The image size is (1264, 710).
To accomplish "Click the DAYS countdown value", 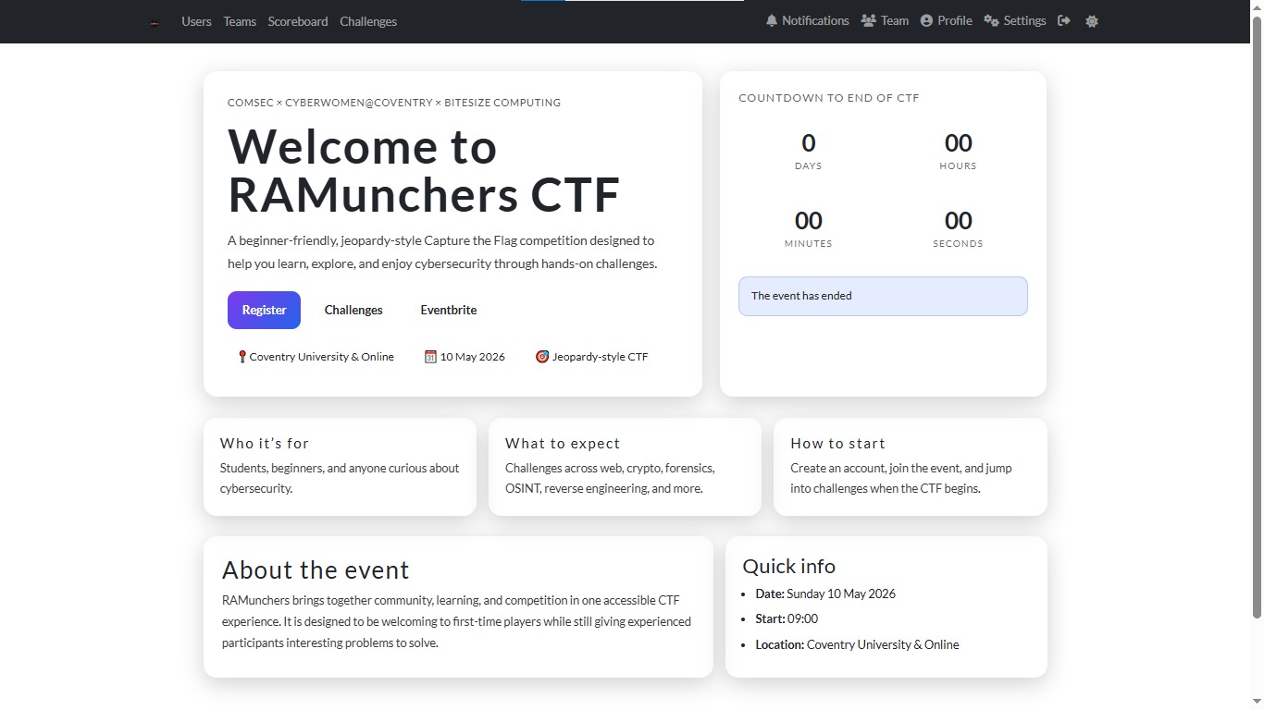I will (x=808, y=143).
